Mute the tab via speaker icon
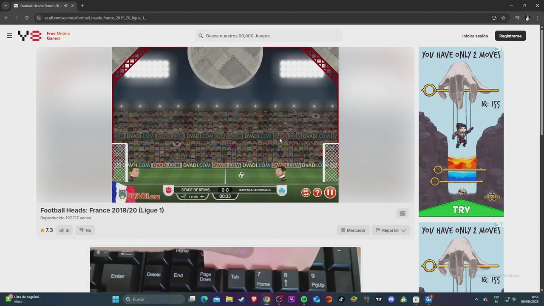Screen dimensions: 544x306 [x=66, y=6]
